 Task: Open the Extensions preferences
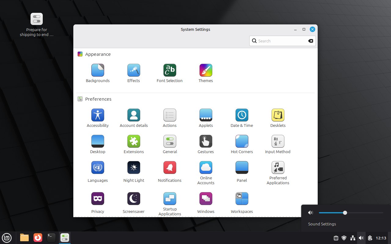tap(134, 144)
